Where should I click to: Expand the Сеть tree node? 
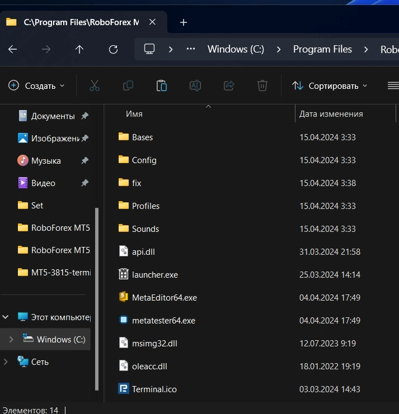pyautogui.click(x=5, y=361)
